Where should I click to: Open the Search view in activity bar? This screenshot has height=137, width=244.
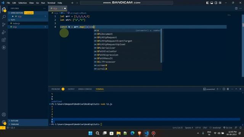pos(4,17)
